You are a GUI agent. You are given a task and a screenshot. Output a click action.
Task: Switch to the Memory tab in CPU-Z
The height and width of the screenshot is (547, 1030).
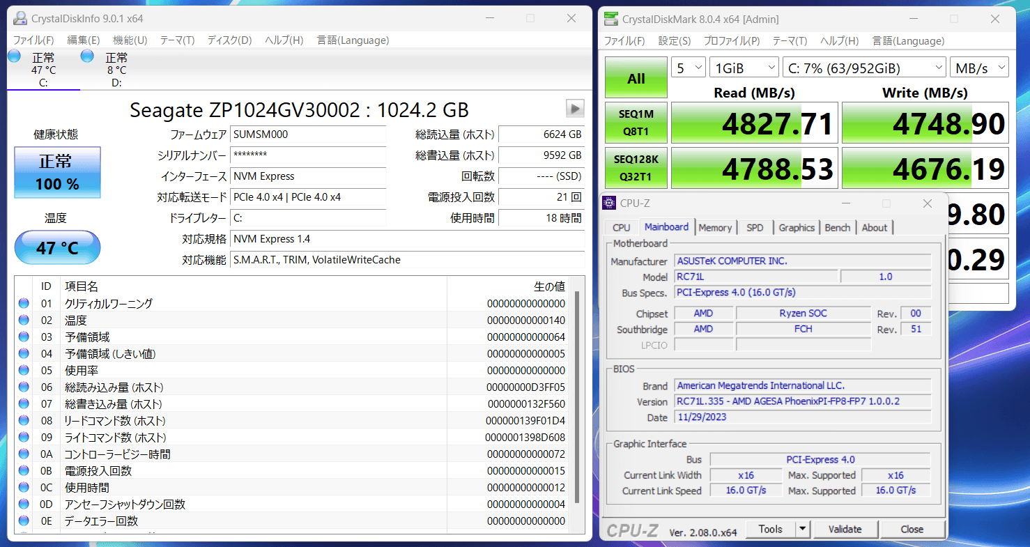click(715, 227)
